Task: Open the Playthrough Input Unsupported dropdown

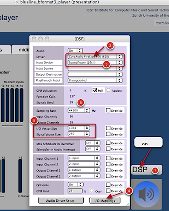Action: pos(95,80)
